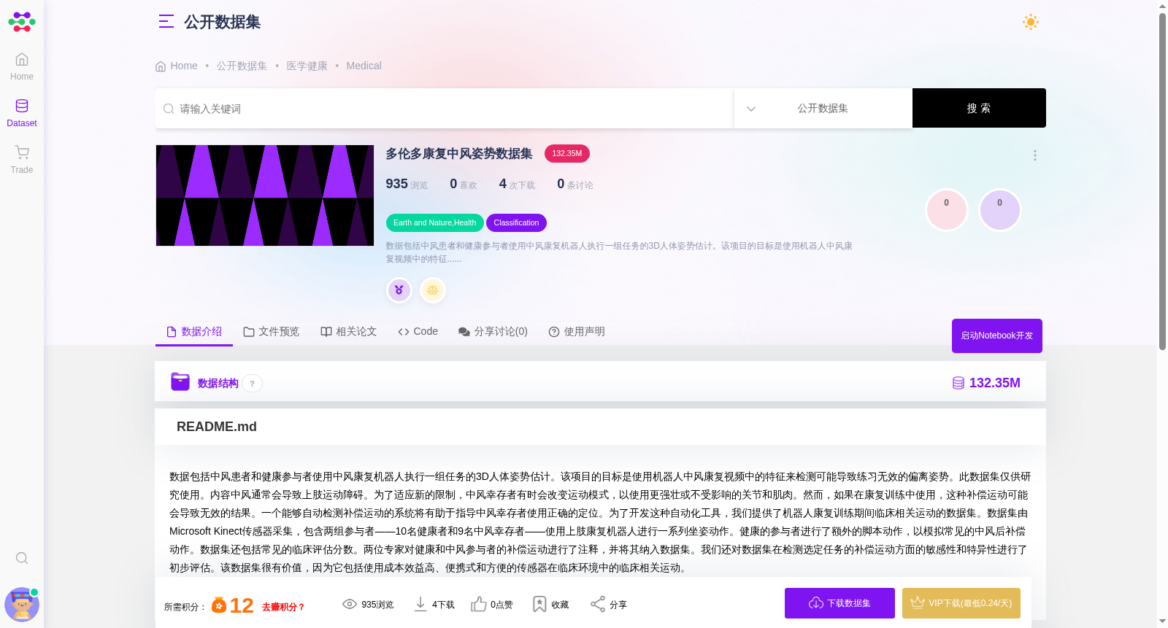Click the 收藏 bookmark icon
This screenshot has height=628, width=1168.
pyautogui.click(x=539, y=604)
